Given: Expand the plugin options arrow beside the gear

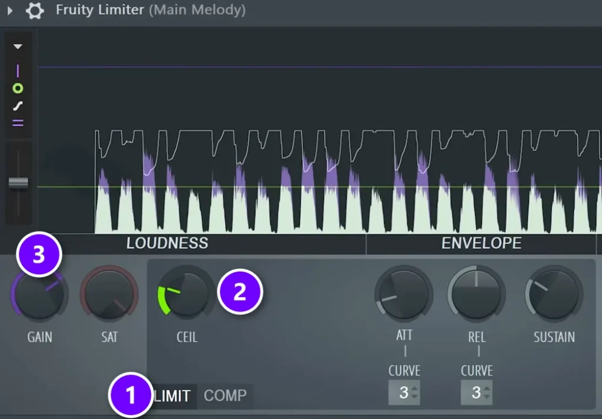Looking at the screenshot, I should tap(10, 11).
